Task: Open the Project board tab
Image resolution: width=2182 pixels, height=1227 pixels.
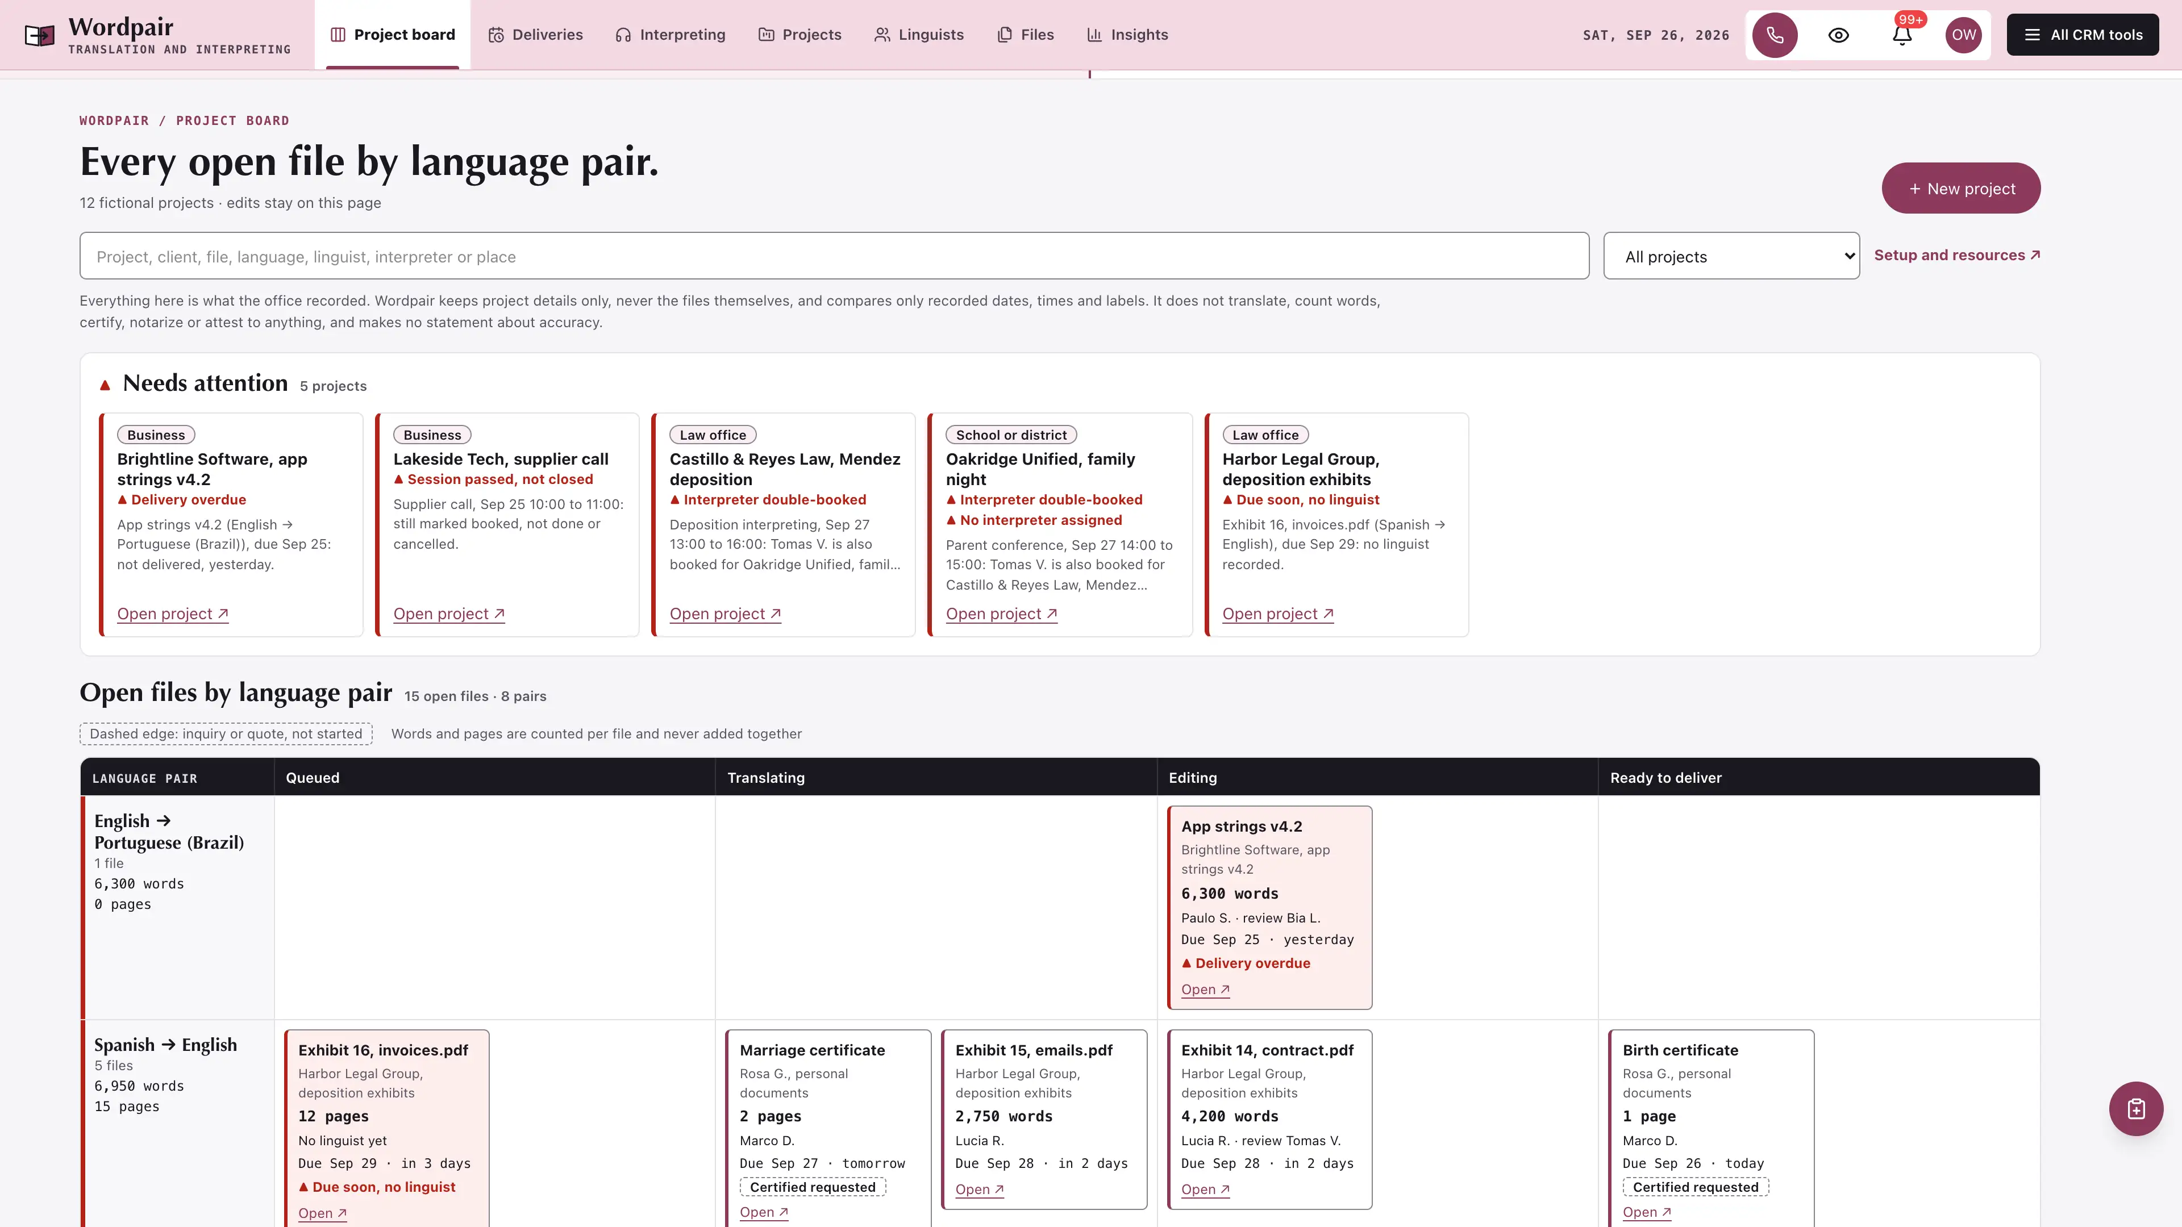Action: (392, 35)
